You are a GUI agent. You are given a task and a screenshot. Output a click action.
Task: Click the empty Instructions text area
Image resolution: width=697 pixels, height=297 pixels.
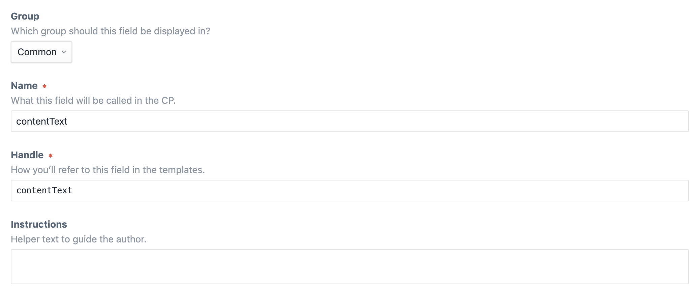click(x=349, y=267)
